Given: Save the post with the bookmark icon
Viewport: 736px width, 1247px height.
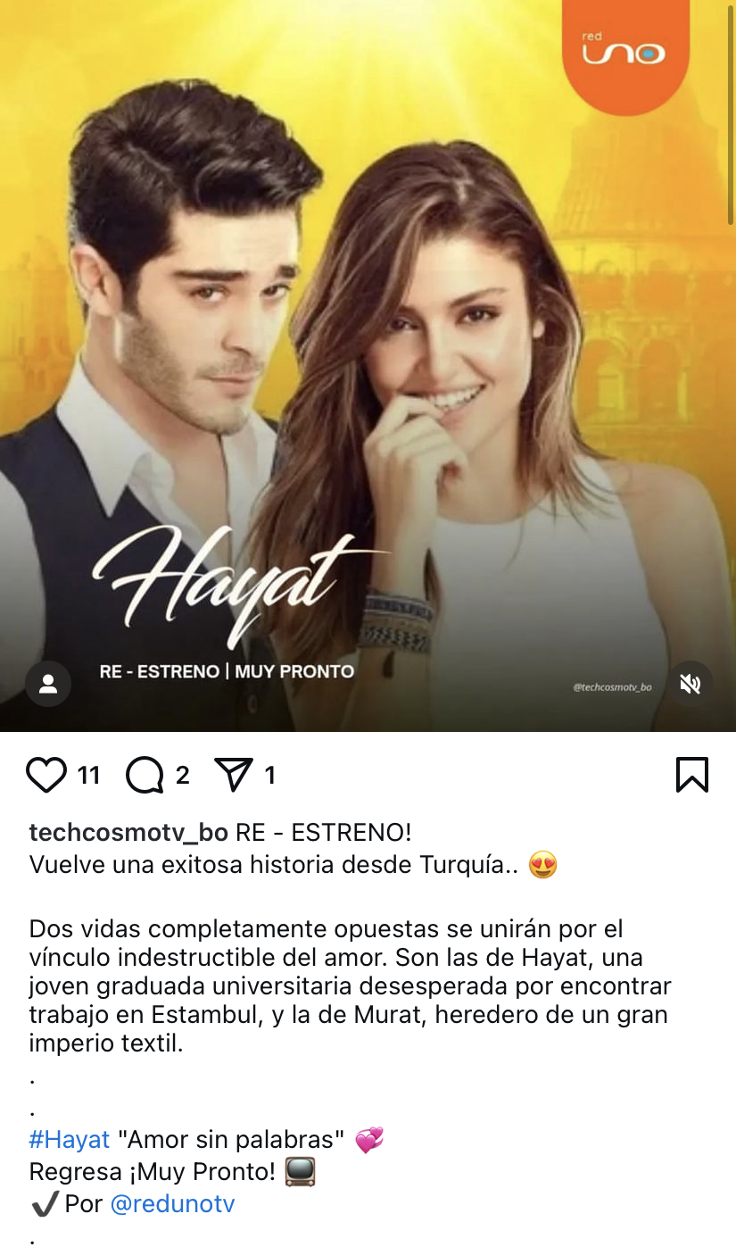Looking at the screenshot, I should point(692,775).
